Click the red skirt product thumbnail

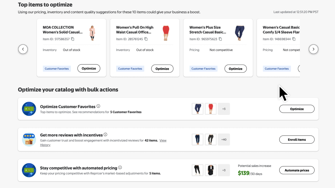tap(211, 109)
